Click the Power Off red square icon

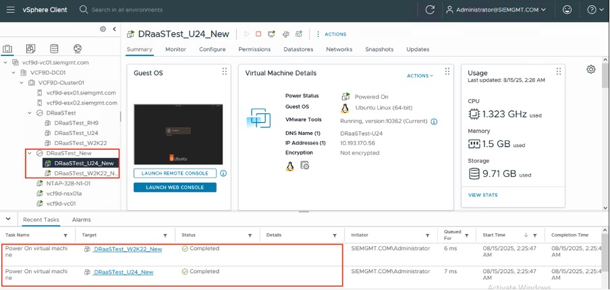pyautogui.click(x=258, y=34)
